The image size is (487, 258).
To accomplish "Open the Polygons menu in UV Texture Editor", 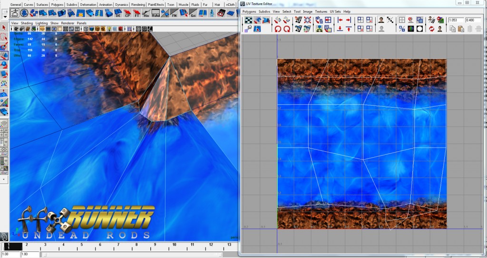I will point(249,11).
